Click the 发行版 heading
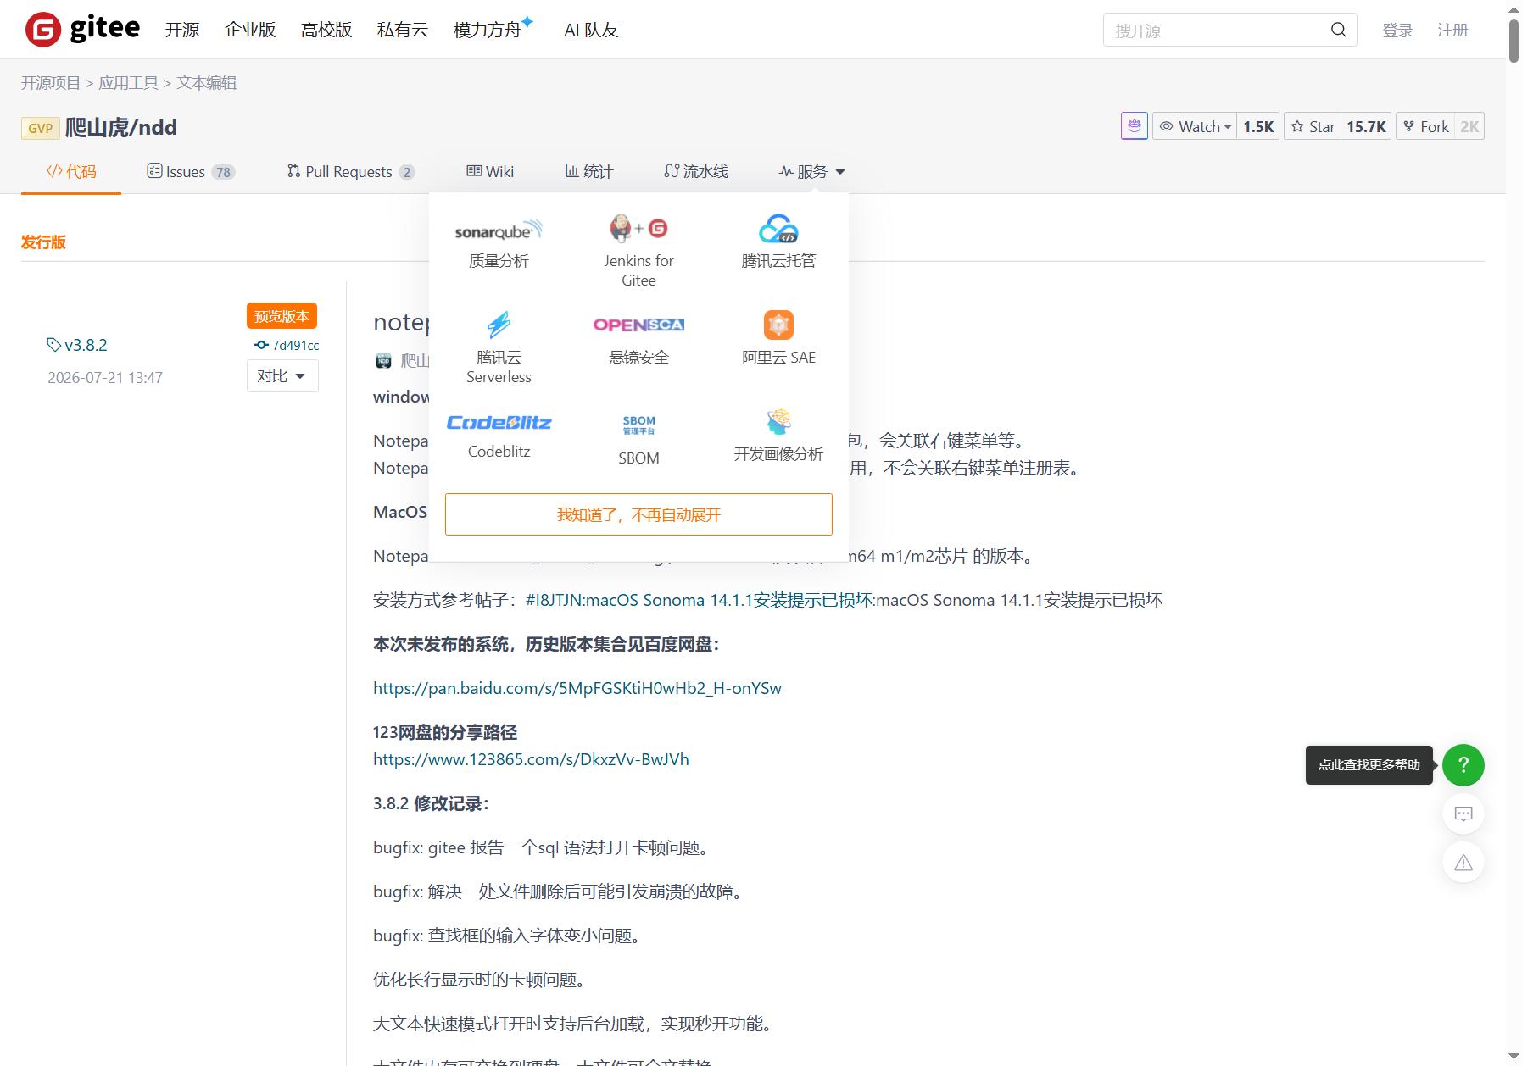The image size is (1522, 1066). [x=43, y=242]
